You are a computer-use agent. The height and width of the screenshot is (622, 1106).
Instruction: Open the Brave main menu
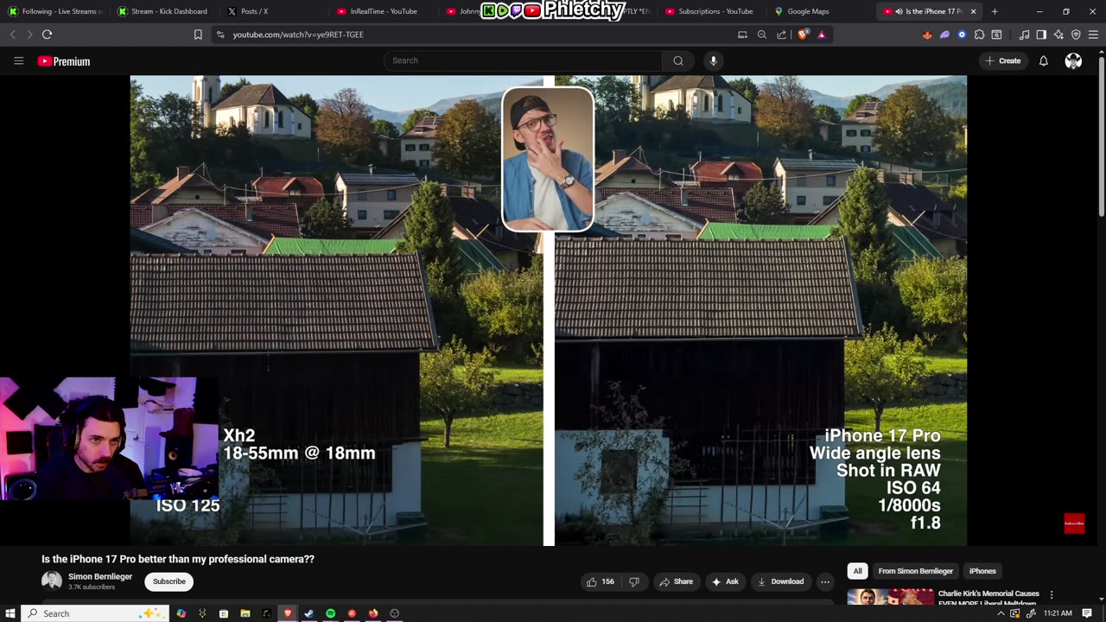[x=1094, y=35]
